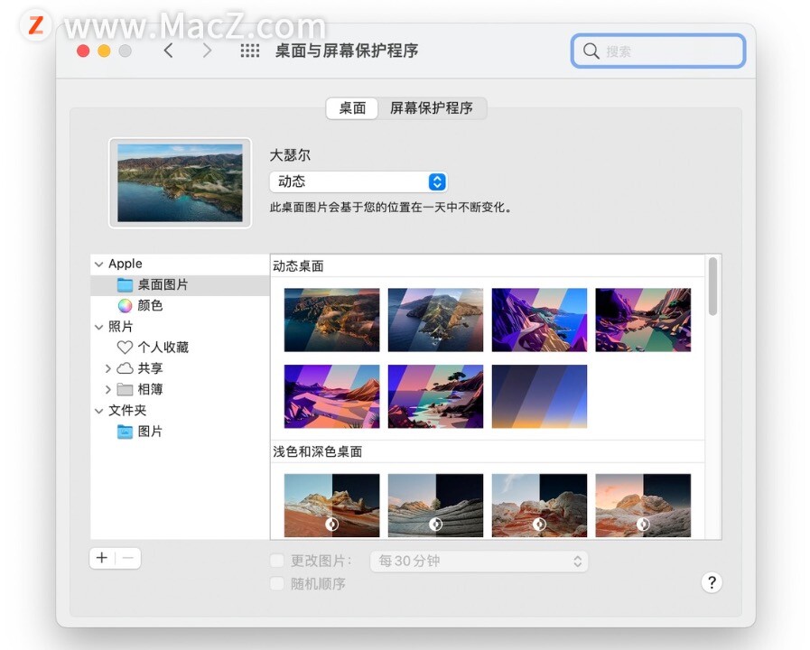
Task: Enable the 更改图片 checkbox
Action: [x=277, y=560]
